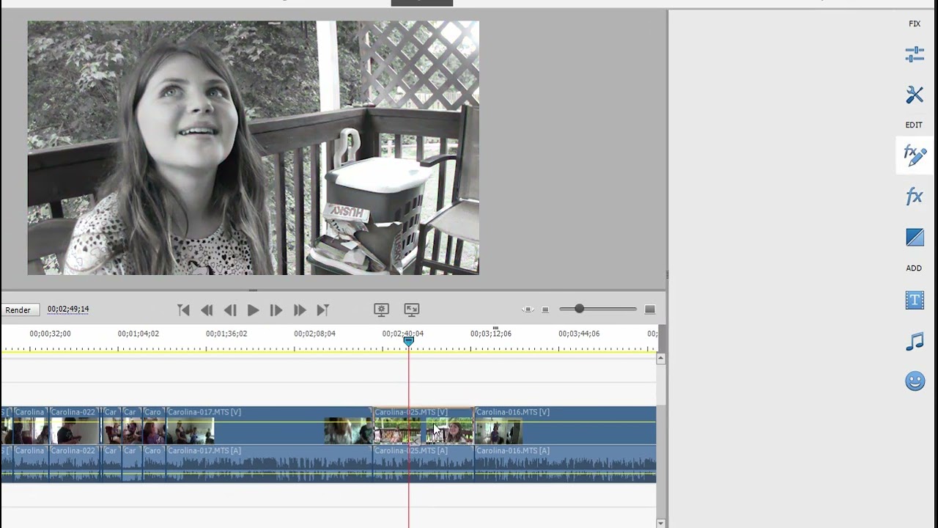Click the blue playhead marker on ruler
Image resolution: width=938 pixels, height=528 pixels.
pyautogui.click(x=409, y=341)
